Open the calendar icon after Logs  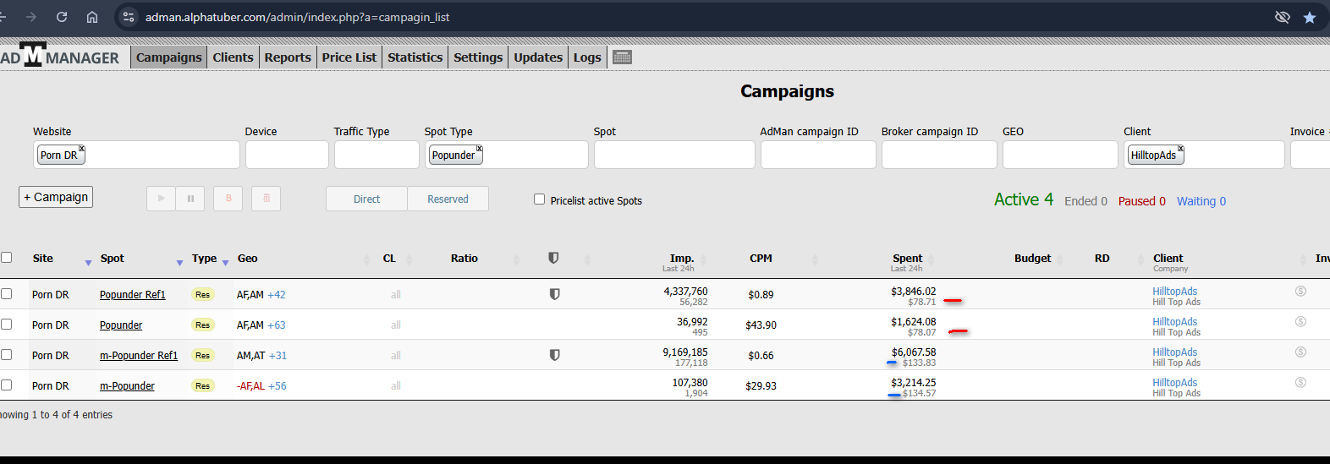tap(623, 57)
